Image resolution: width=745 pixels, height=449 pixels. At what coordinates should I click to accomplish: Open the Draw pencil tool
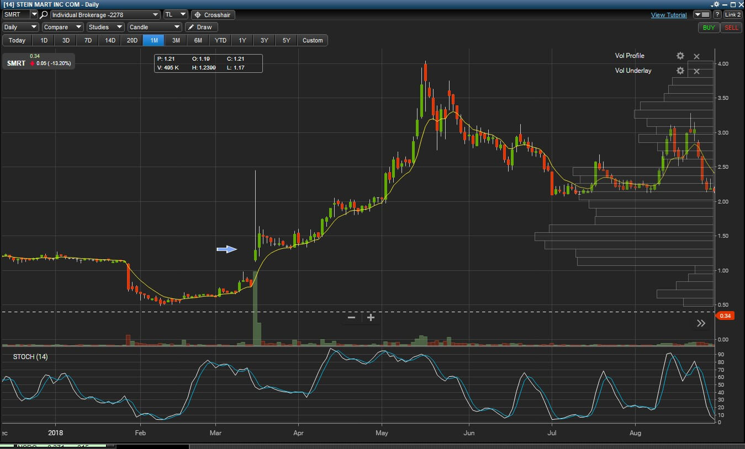[x=201, y=26]
